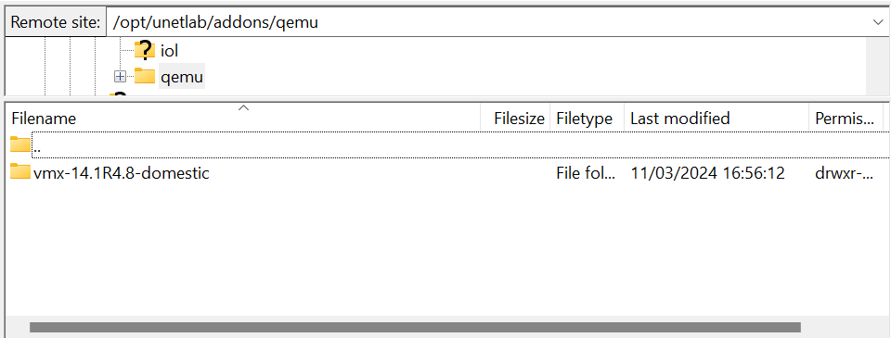Click the parent directory folder icon
The width and height of the screenshot is (891, 338).
[x=19, y=145]
